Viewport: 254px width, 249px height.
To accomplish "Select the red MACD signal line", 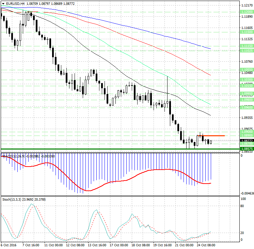I will click(x=102, y=187).
